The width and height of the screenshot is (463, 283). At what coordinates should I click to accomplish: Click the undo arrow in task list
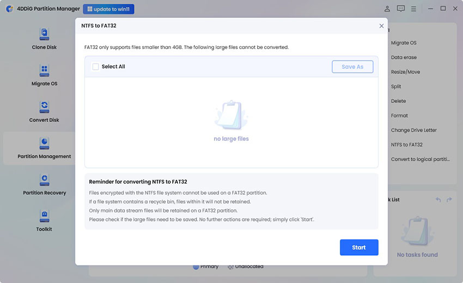pyautogui.click(x=438, y=200)
